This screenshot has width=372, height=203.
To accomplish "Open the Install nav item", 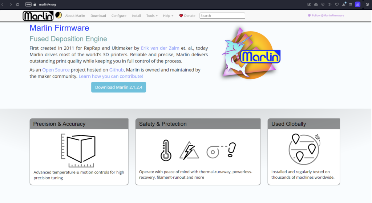I will tap(136, 16).
